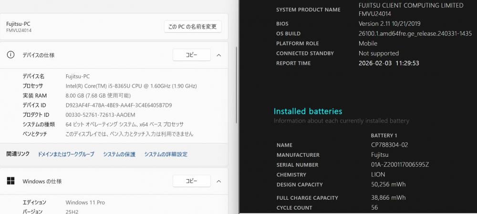This screenshot has width=477, height=214.
Task: Click the BATTERY 1 column header
Action: point(384,135)
